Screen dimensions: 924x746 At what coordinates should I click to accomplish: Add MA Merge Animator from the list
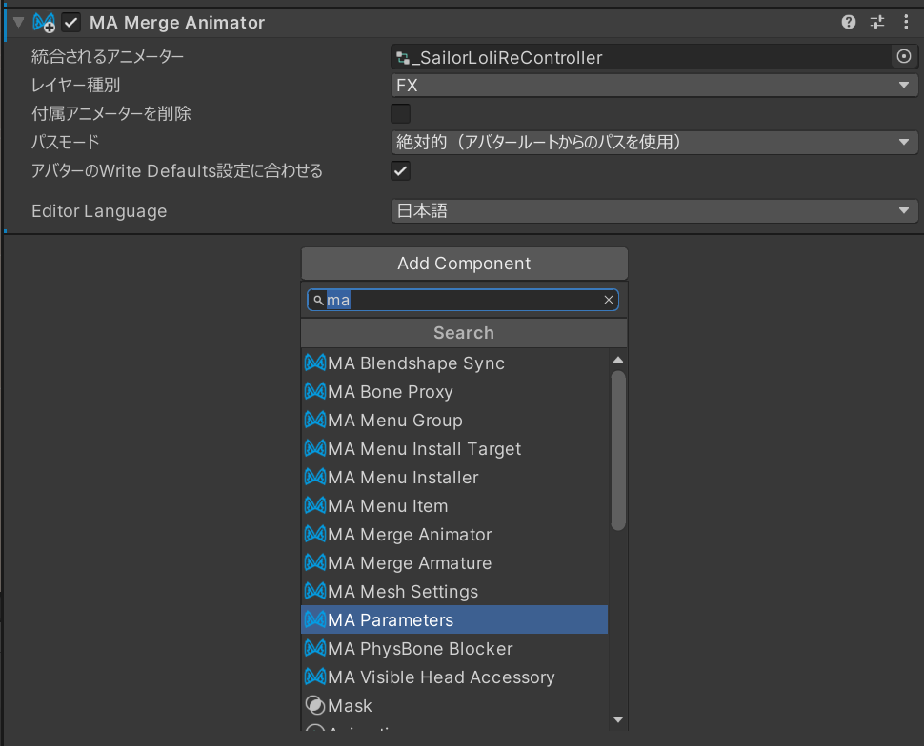(x=454, y=535)
